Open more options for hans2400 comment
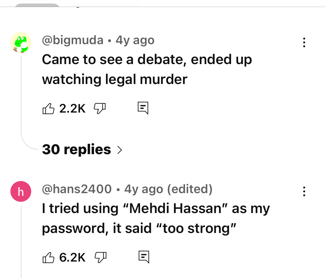Viewport: 325px width, 278px height. coord(304,191)
